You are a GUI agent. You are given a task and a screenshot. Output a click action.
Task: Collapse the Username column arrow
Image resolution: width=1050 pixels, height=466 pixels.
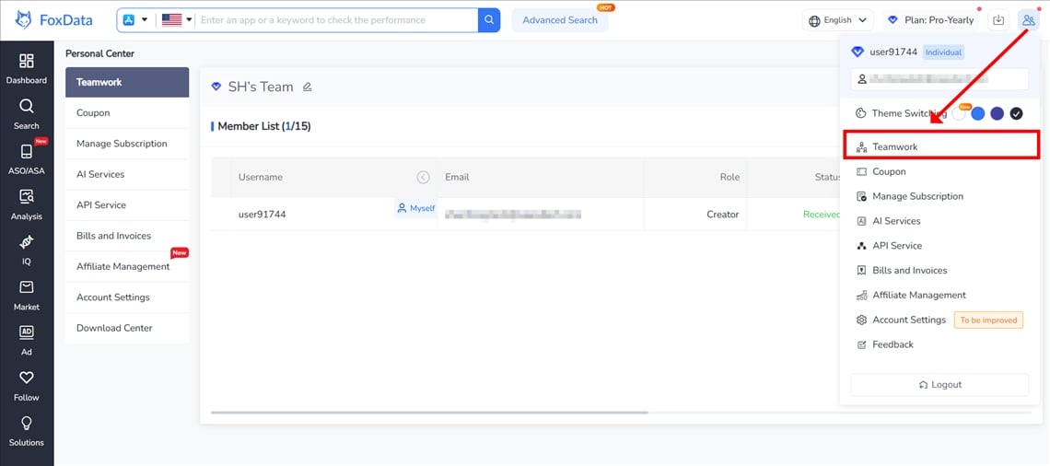click(x=423, y=177)
